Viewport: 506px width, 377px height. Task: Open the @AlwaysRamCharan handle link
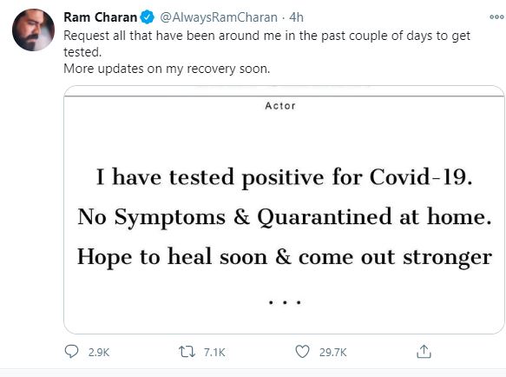219,17
